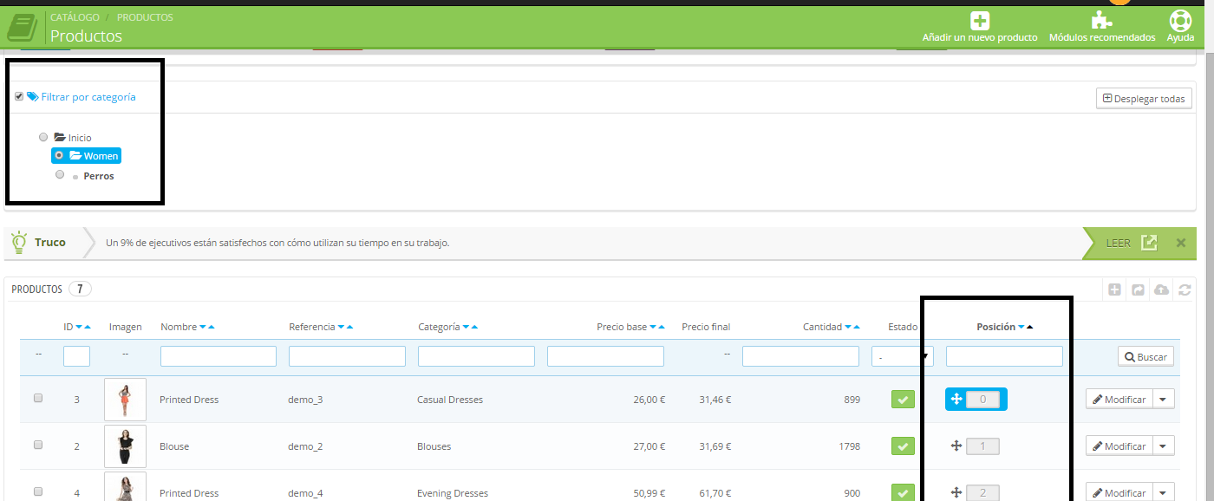The height and width of the screenshot is (501, 1214).
Task: Click the cloud import icon in Productos panel
Action: tap(1162, 290)
